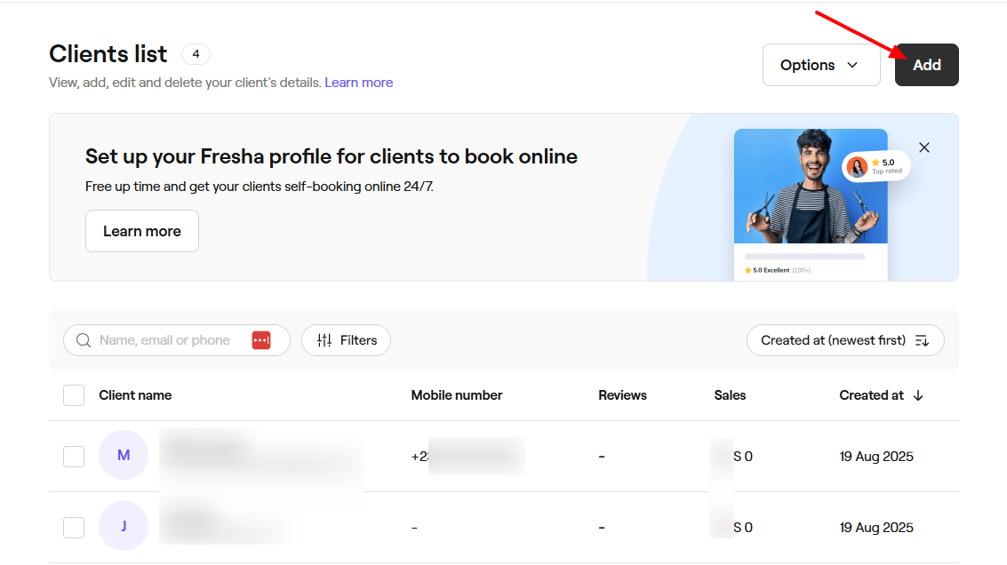Dismiss the Fresha profile banner with X

924,147
